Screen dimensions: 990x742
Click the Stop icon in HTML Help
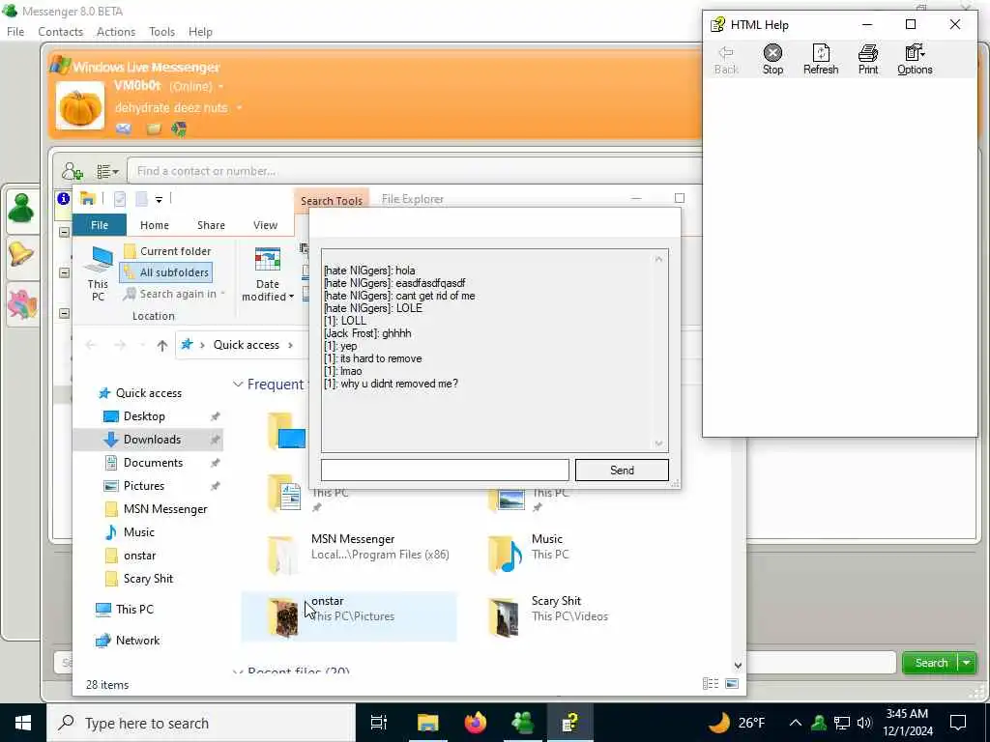tap(772, 59)
